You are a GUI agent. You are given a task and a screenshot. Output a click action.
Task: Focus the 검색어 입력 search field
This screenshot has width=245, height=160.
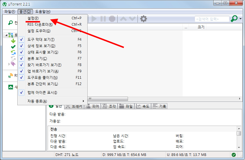point(212,19)
